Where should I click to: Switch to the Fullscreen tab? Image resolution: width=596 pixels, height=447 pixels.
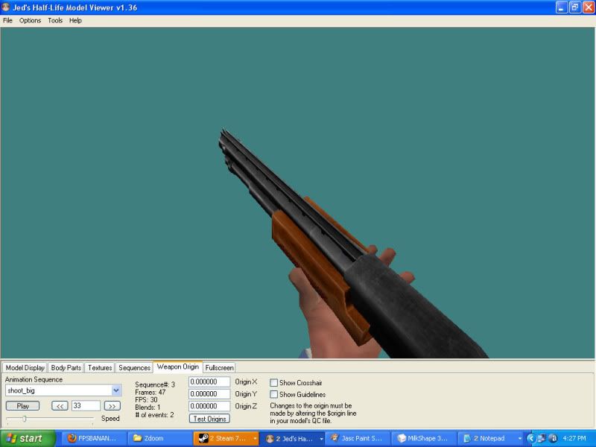pyautogui.click(x=219, y=367)
